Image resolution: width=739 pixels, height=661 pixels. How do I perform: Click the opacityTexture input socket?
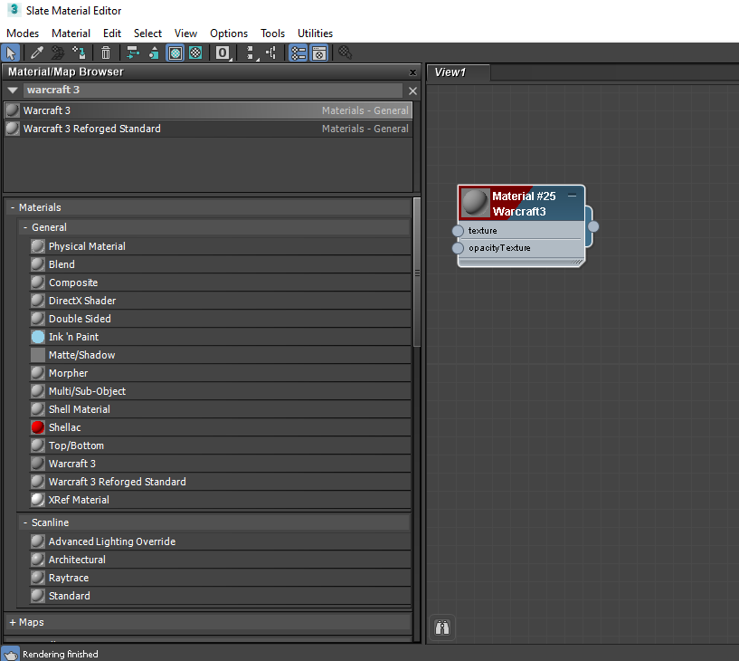tap(458, 248)
